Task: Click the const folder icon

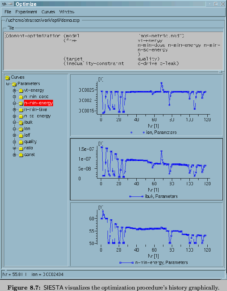Action: click(21, 155)
